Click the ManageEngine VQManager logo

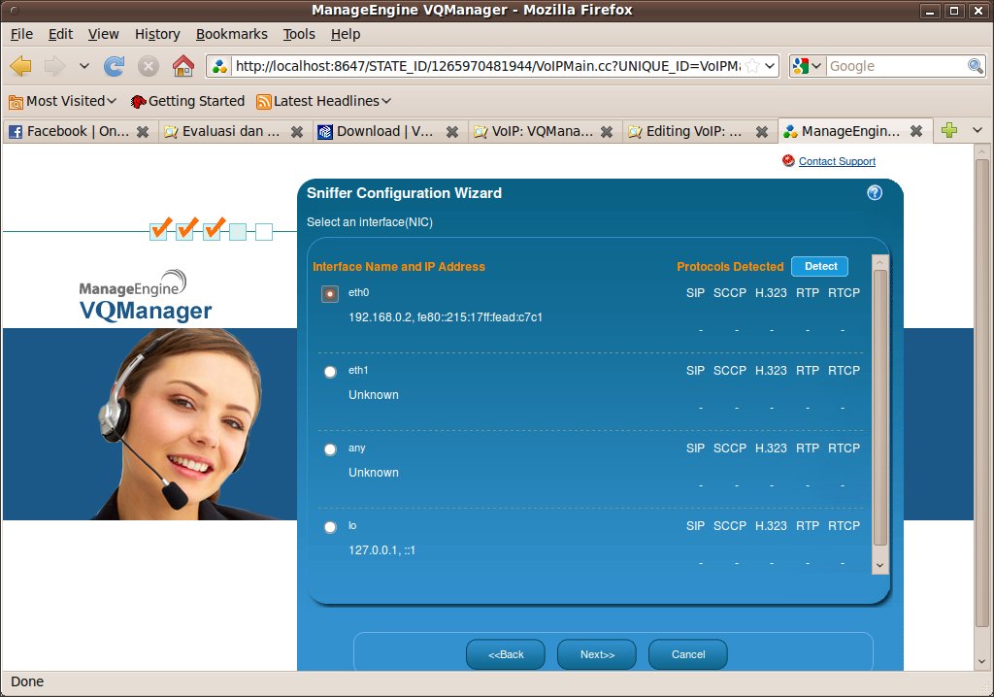[x=146, y=296]
